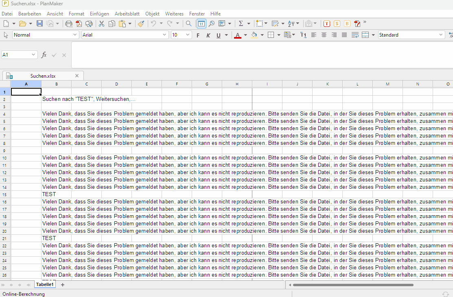This screenshot has height=297, width=453.
Task: Open print preview with the magnifier-printer icon
Action: pos(89,24)
